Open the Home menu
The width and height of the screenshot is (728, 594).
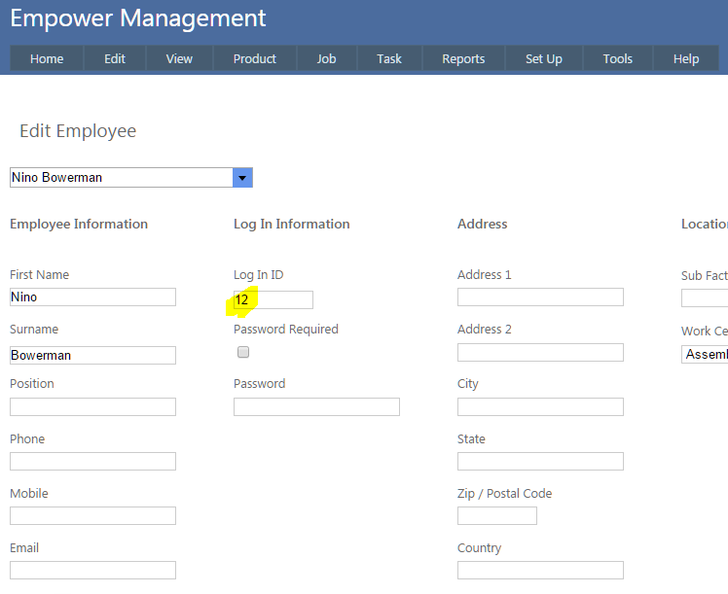(47, 58)
